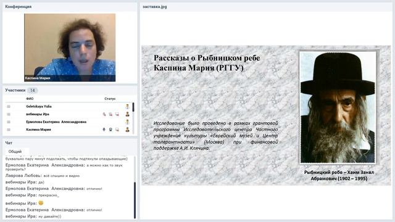Select participant name вебинары Ира in list
Screen dimensions: 395x222
38,114
